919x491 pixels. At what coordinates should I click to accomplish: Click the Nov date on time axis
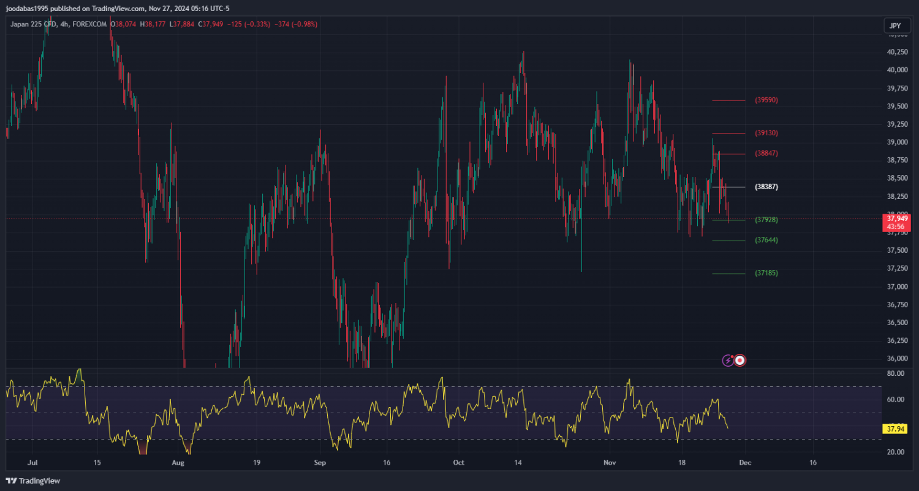click(608, 463)
